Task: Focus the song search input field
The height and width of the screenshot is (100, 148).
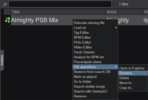Action: [60, 4]
